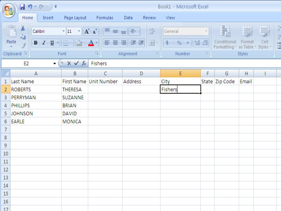Click the Paste clipboard button
The image size is (281, 211).
(x=11, y=34)
